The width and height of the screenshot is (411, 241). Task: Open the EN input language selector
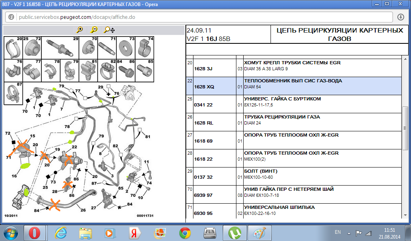[x=338, y=233]
